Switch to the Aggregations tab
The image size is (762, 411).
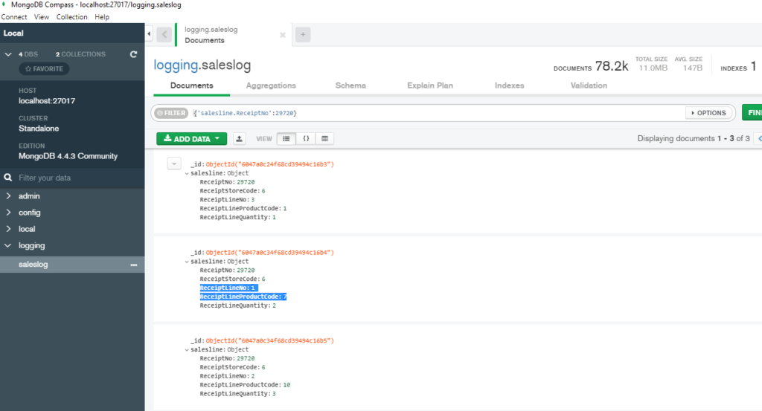pos(271,85)
